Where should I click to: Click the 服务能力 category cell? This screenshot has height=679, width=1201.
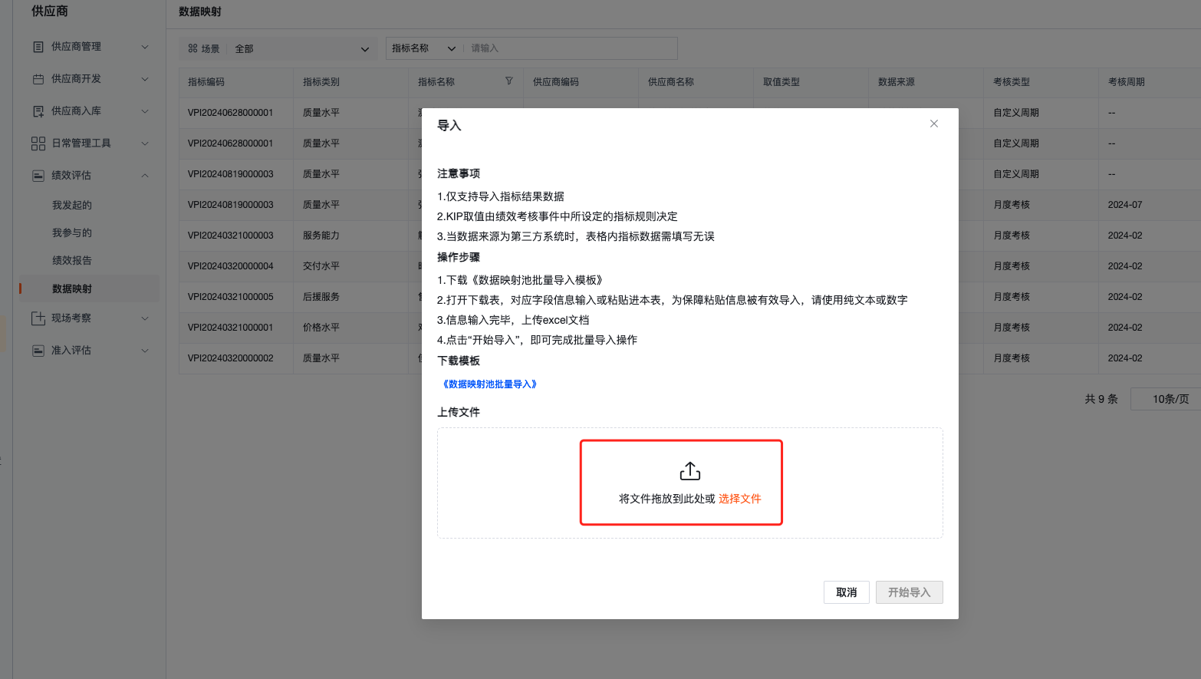[321, 236]
